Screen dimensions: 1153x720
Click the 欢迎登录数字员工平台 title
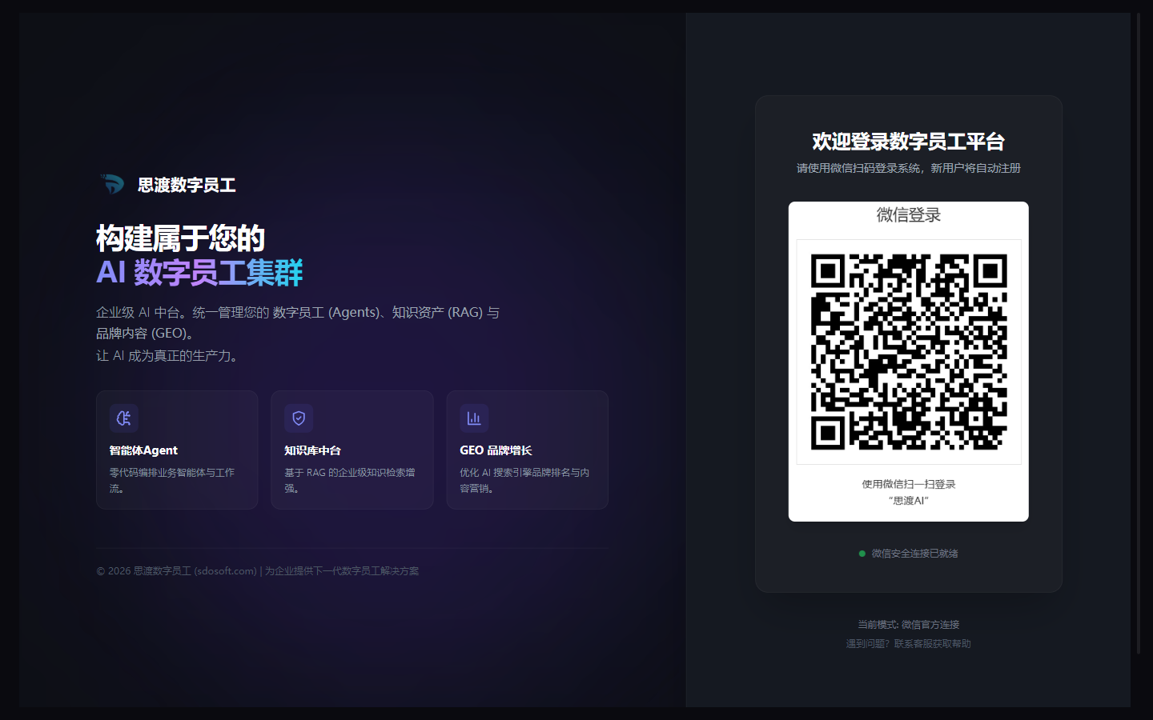click(x=909, y=142)
